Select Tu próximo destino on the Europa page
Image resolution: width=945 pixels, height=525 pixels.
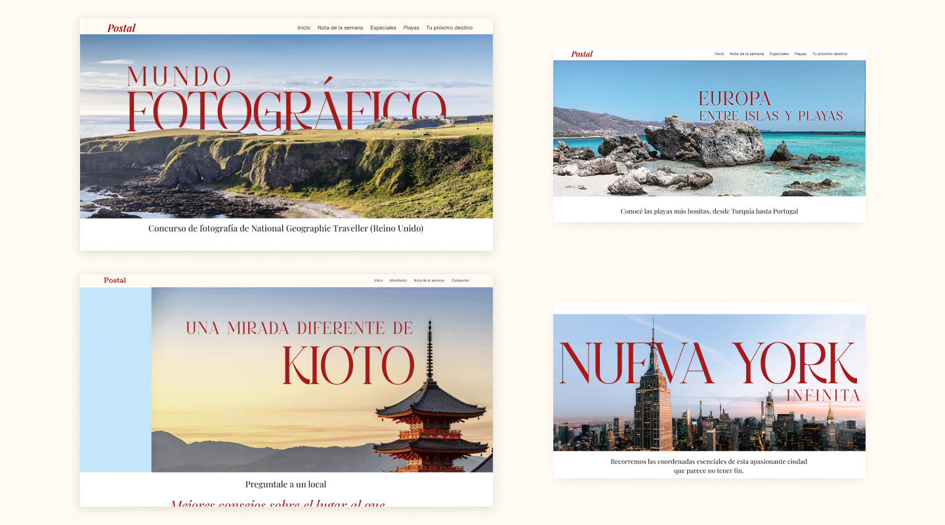[829, 54]
